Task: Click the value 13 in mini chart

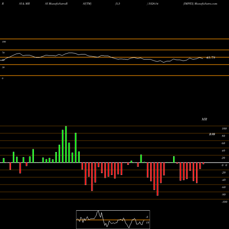Action: click(147, 223)
